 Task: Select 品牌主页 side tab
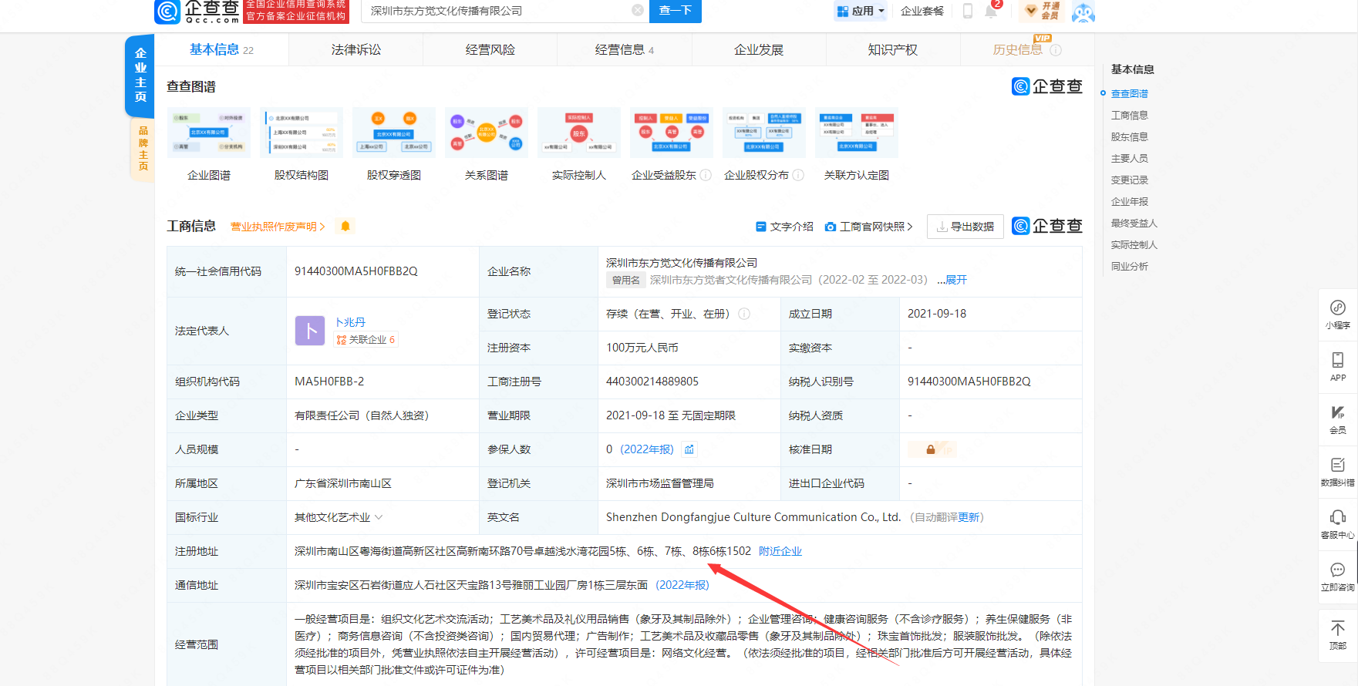[x=143, y=149]
